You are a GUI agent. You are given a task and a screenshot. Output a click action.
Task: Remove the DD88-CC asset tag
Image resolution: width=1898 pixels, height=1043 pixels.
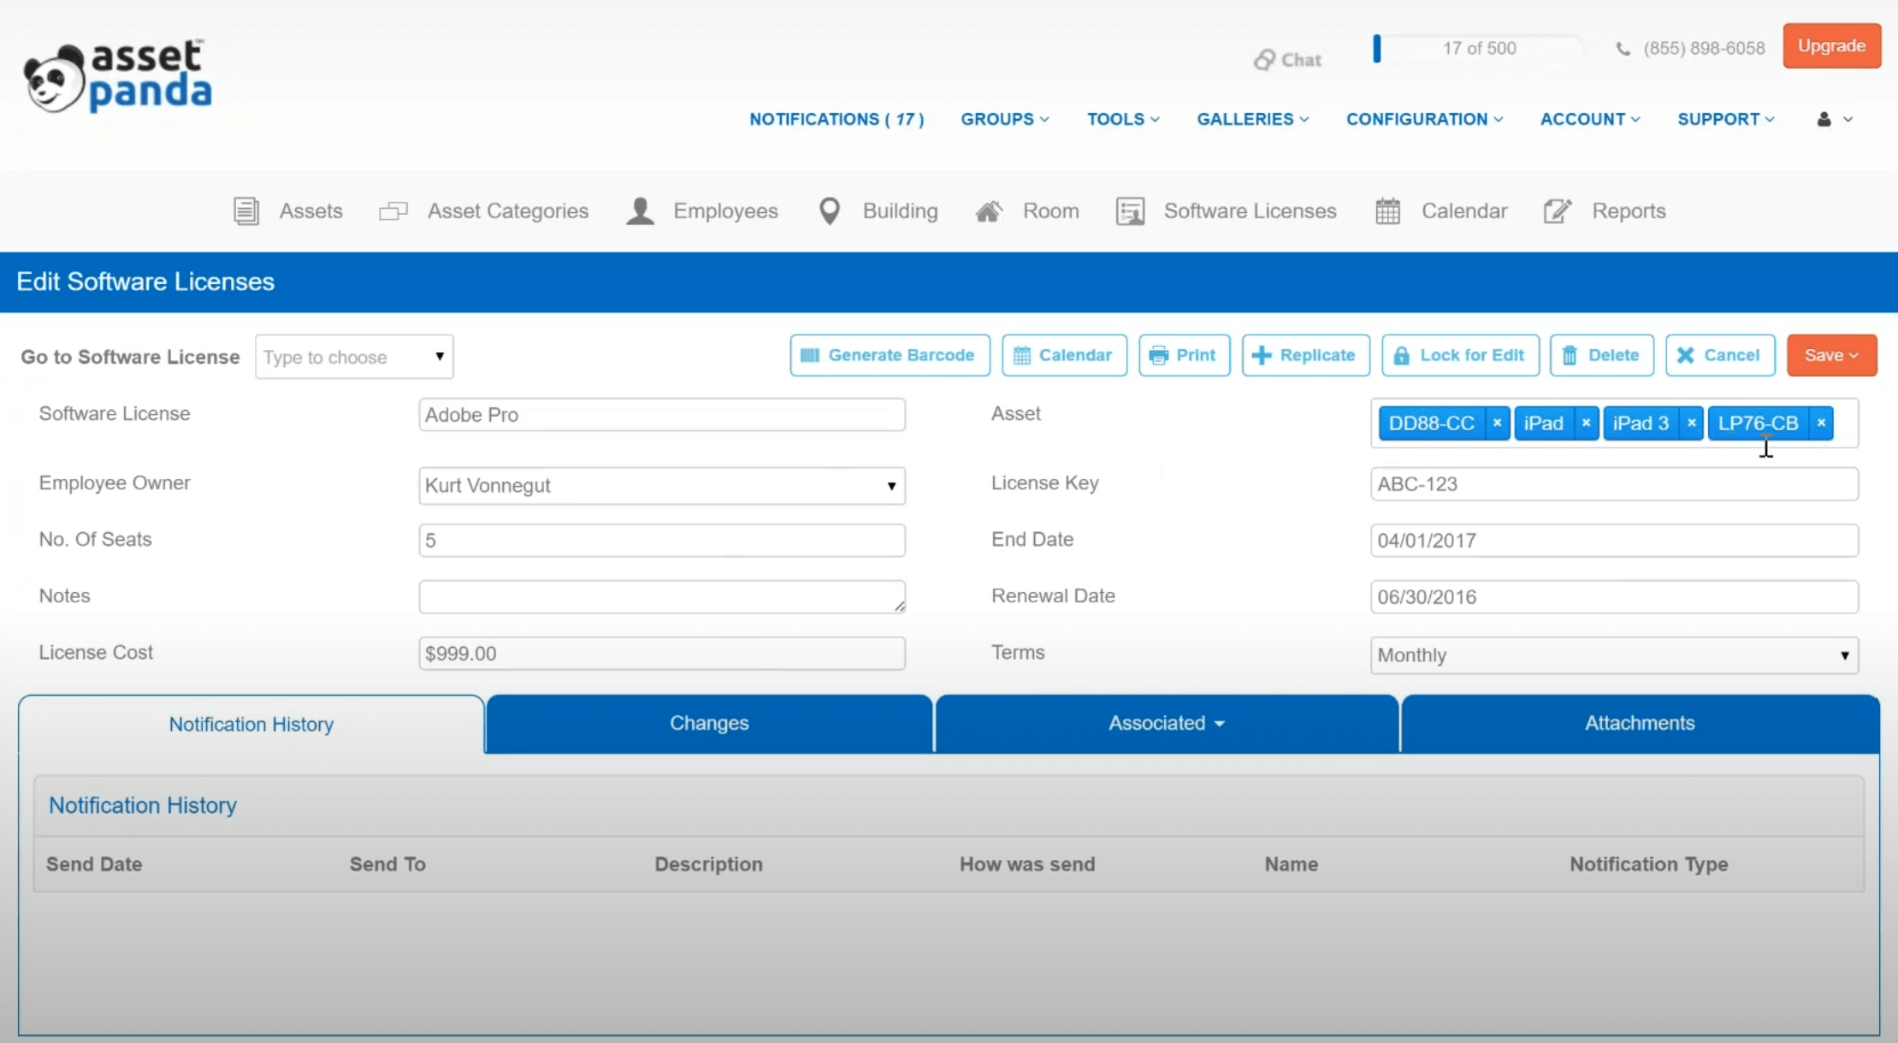tap(1497, 423)
